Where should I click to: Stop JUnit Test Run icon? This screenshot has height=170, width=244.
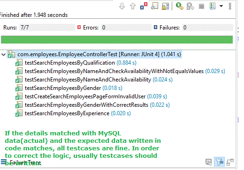click(201, 7)
